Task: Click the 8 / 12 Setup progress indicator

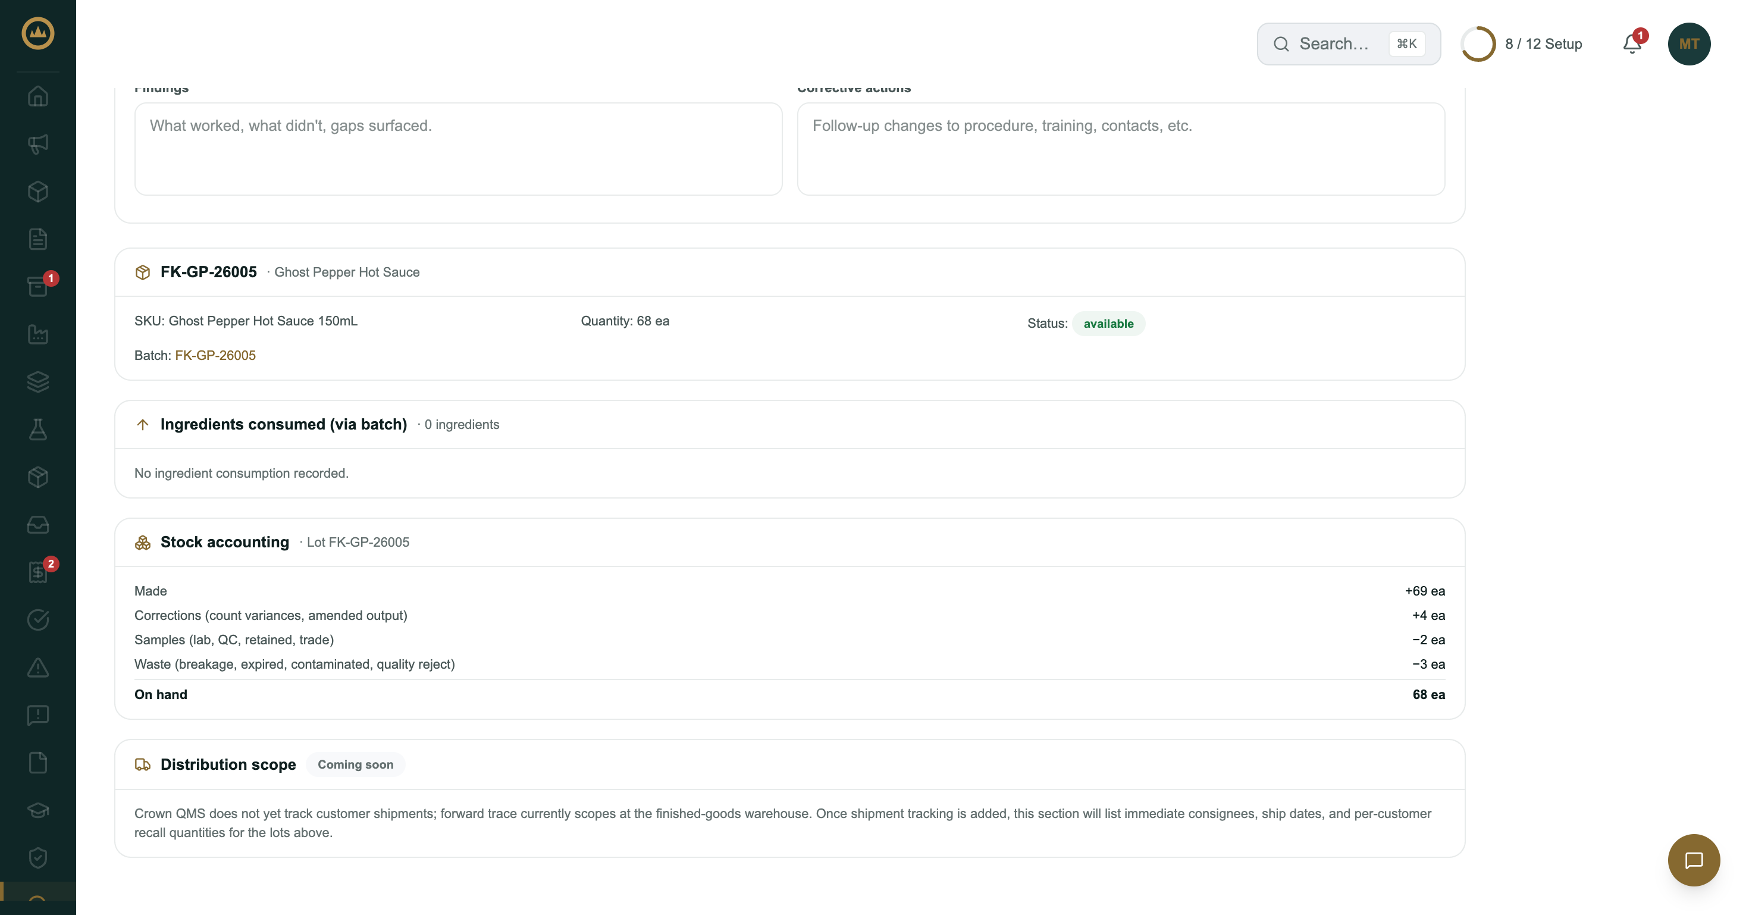Action: click(1522, 44)
